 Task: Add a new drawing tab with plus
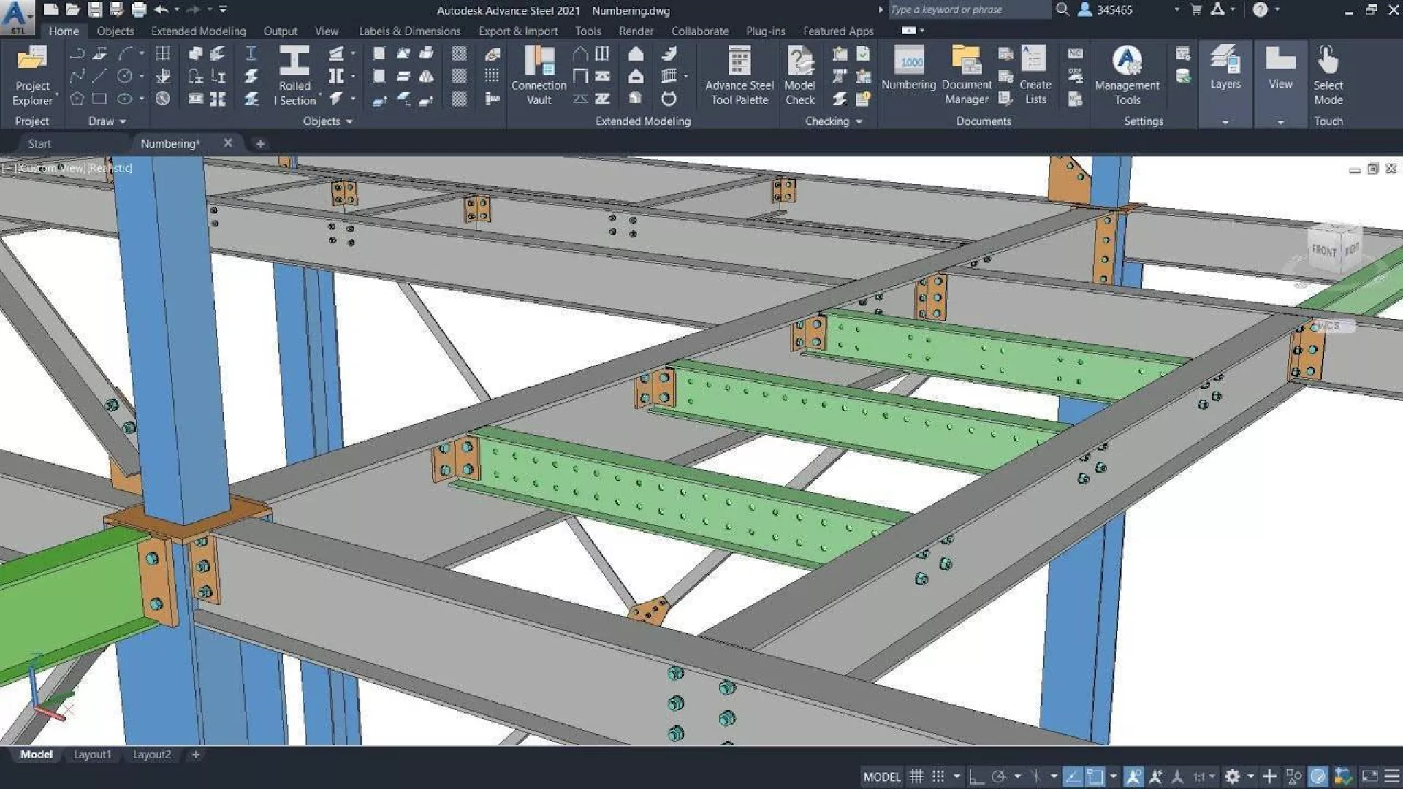click(260, 144)
